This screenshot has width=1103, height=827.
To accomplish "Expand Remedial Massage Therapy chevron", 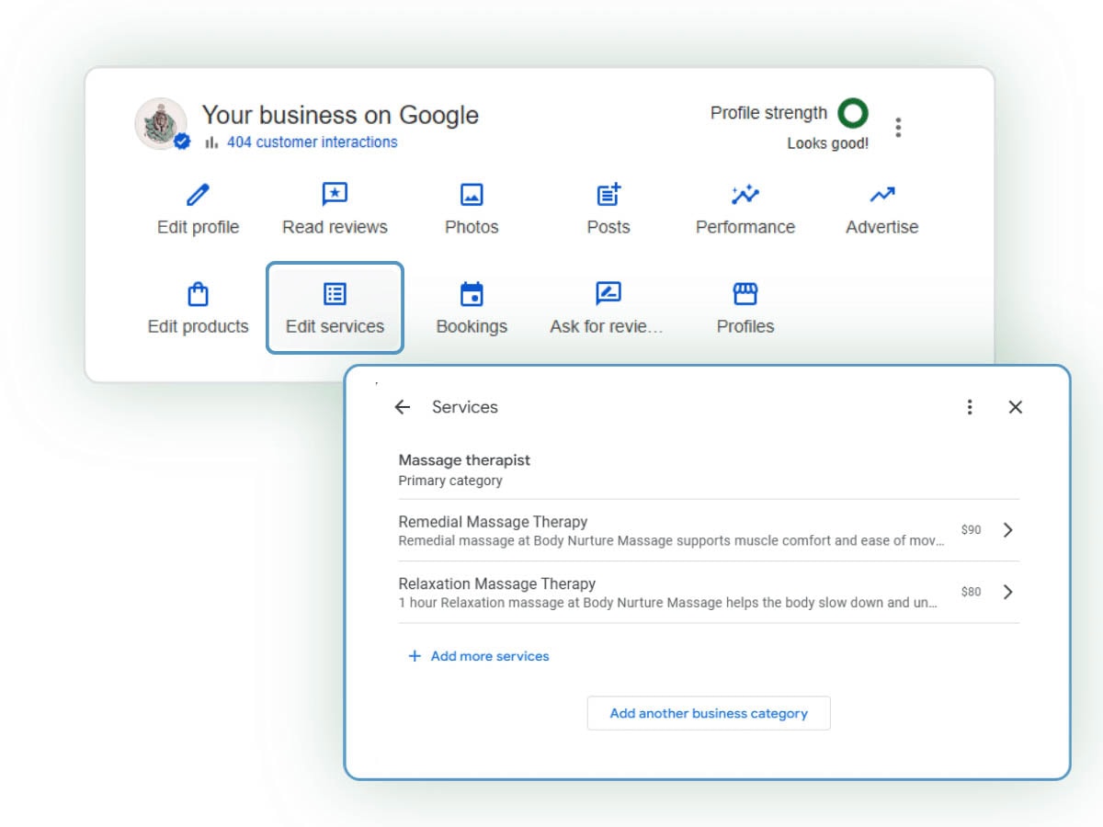I will point(1008,530).
